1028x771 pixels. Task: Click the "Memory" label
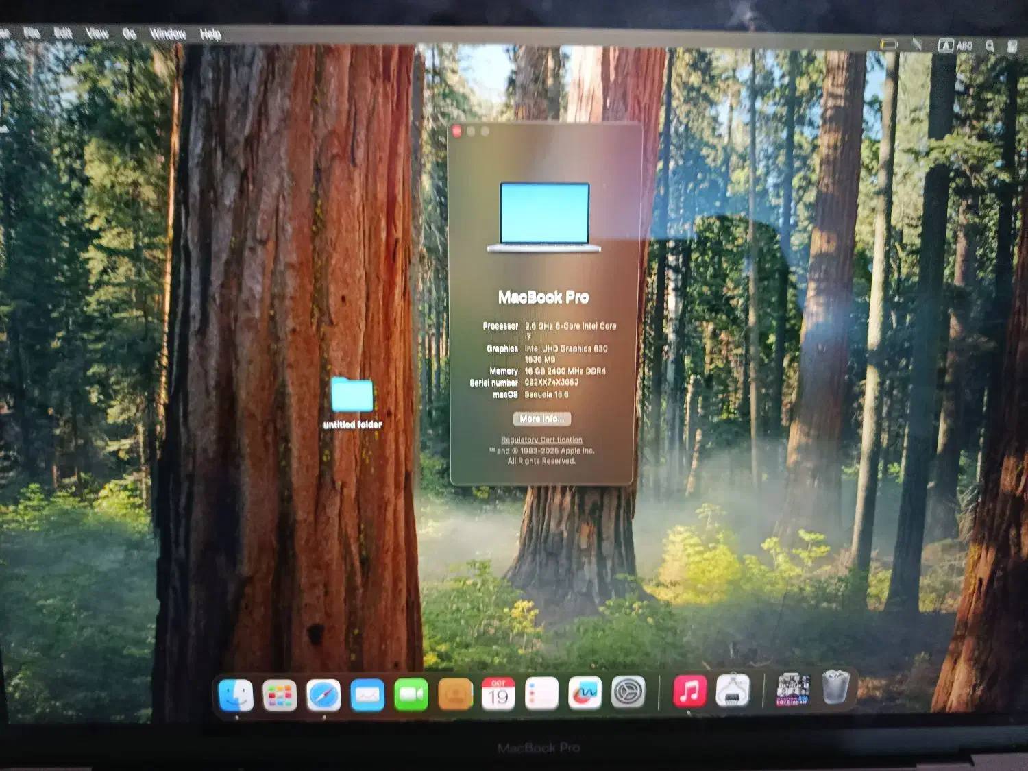tap(504, 371)
